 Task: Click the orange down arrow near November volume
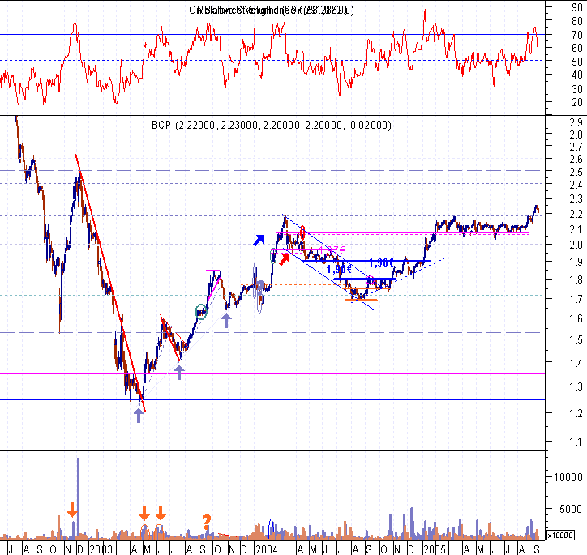pos(72,510)
